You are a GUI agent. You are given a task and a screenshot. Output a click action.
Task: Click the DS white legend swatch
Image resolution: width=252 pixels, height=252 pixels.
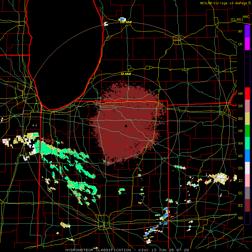click(x=247, y=168)
